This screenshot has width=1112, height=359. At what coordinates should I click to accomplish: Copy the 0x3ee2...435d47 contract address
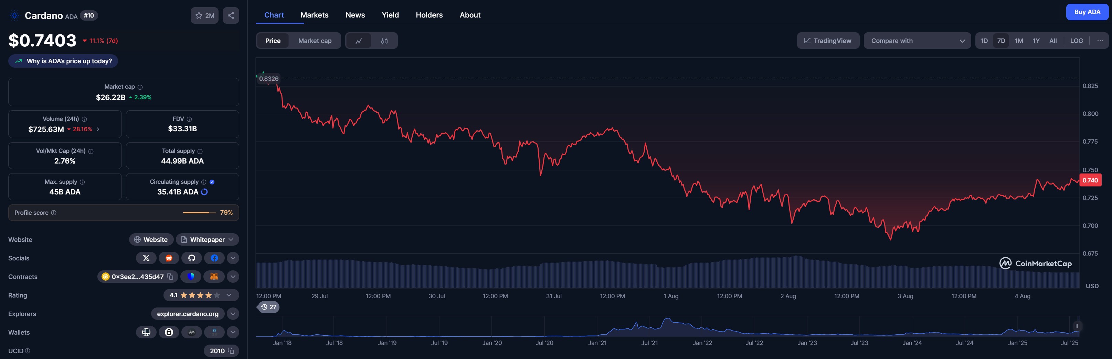[x=170, y=277]
